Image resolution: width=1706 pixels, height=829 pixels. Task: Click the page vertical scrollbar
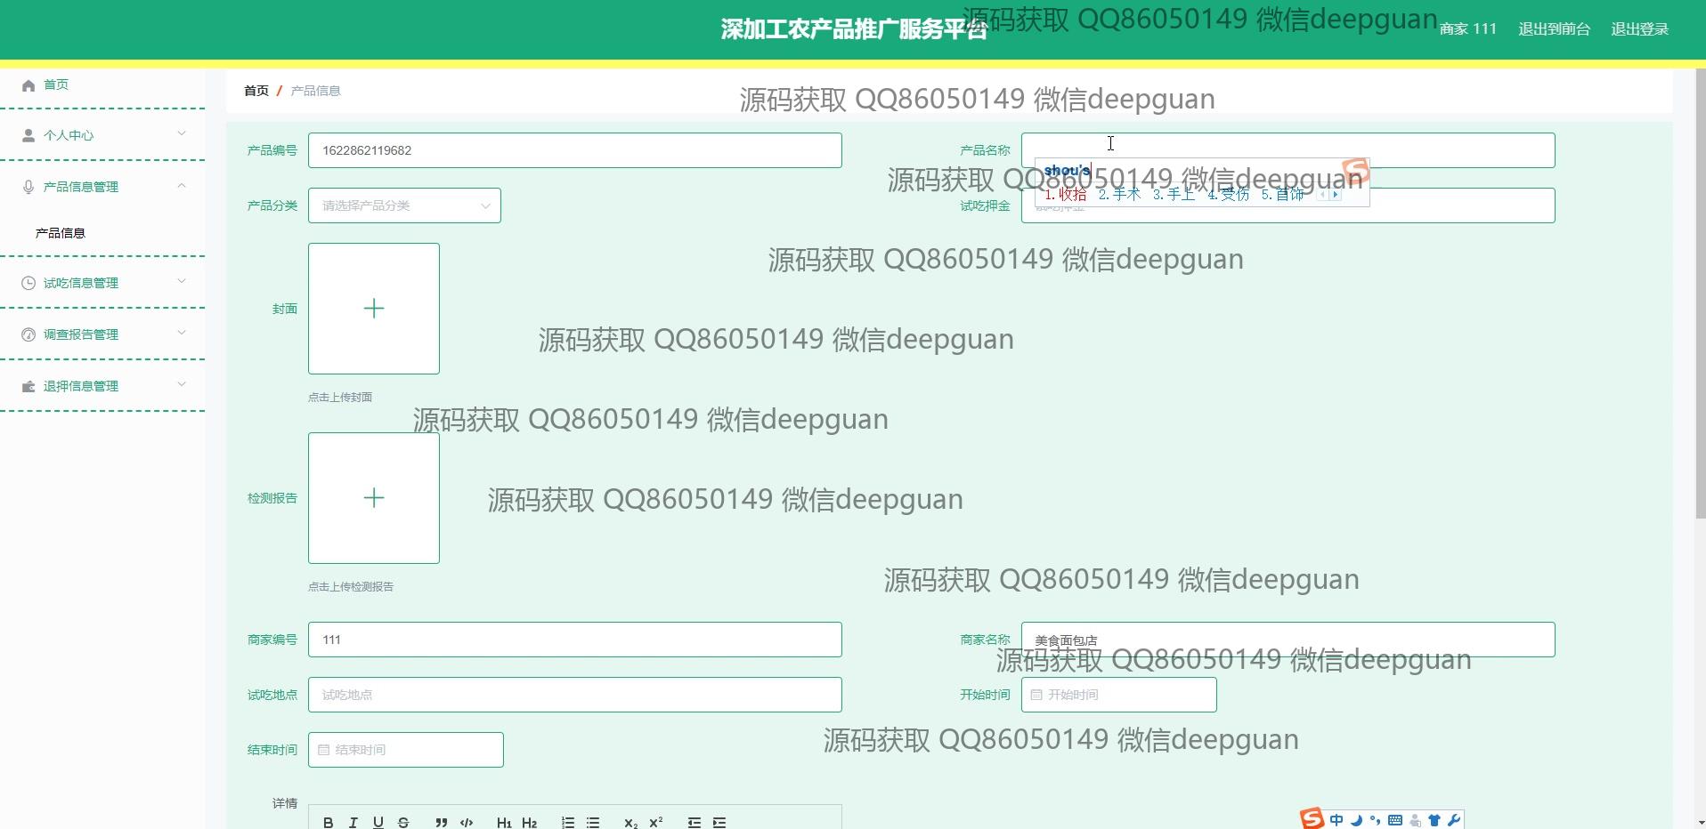click(x=1700, y=294)
